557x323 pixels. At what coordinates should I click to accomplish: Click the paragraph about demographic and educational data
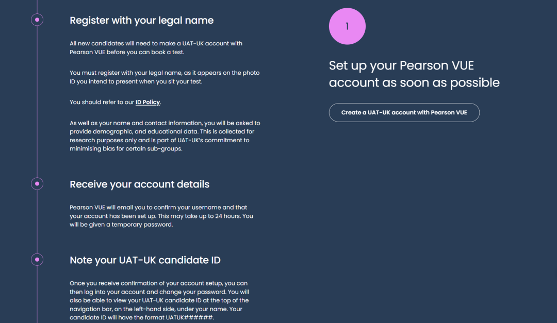(x=165, y=136)
